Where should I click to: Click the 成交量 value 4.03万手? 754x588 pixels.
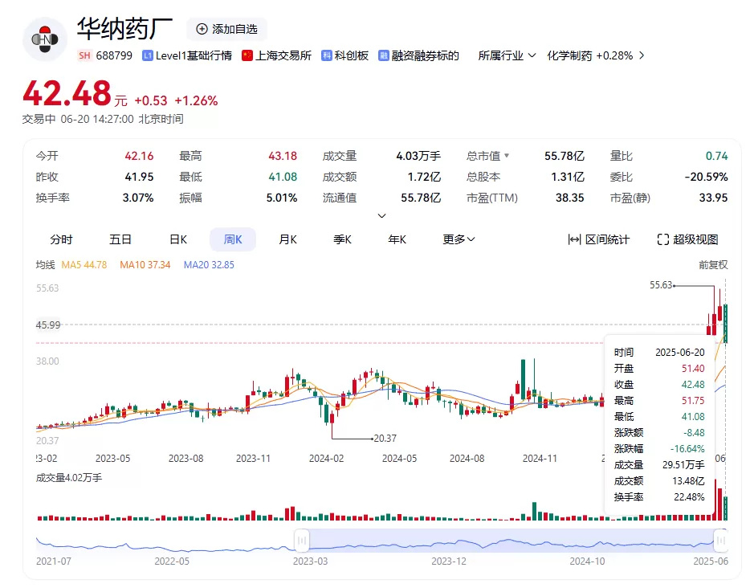click(x=418, y=156)
